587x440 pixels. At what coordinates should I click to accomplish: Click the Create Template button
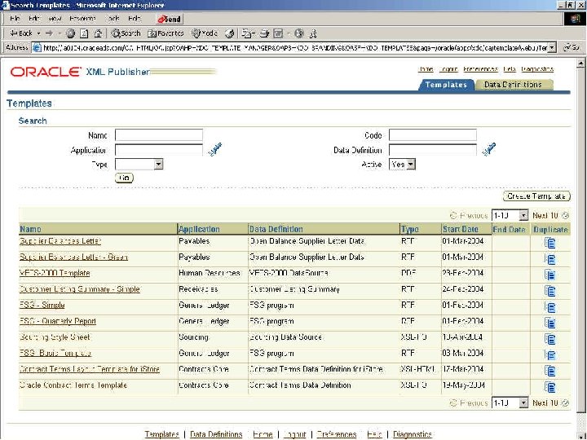click(536, 196)
